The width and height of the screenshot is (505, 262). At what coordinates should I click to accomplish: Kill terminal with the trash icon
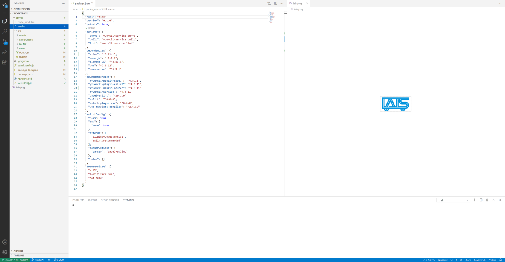pyautogui.click(x=487, y=200)
